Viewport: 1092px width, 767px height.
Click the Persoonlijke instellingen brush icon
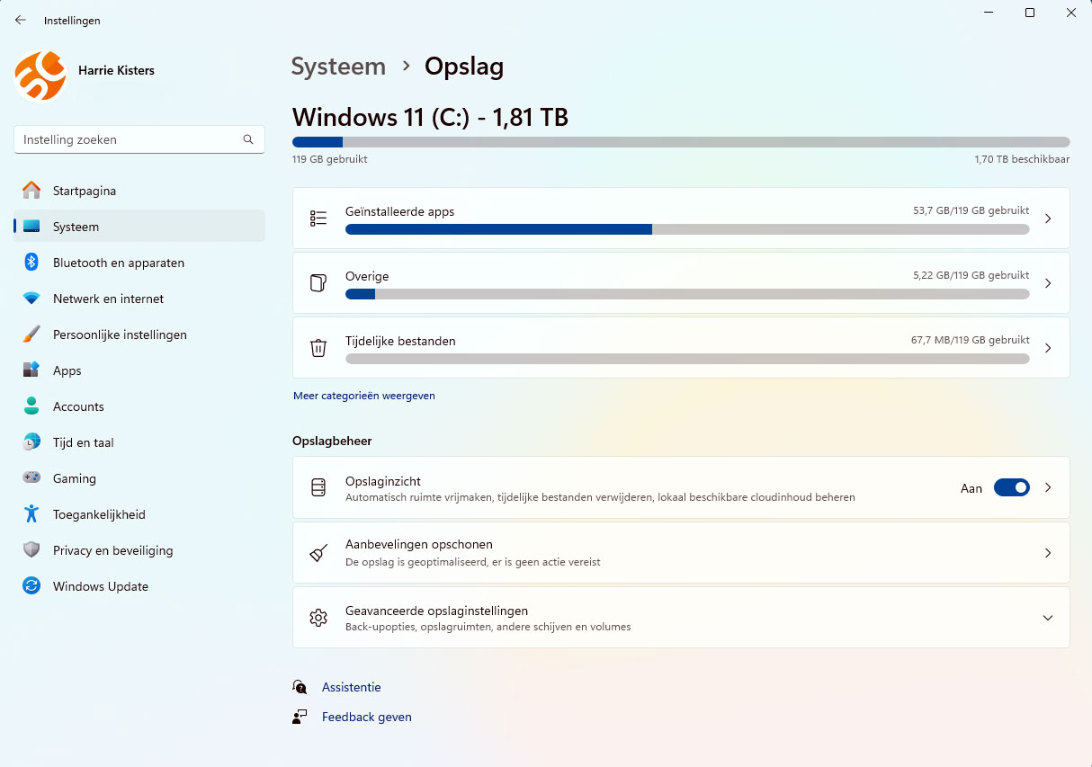(31, 334)
